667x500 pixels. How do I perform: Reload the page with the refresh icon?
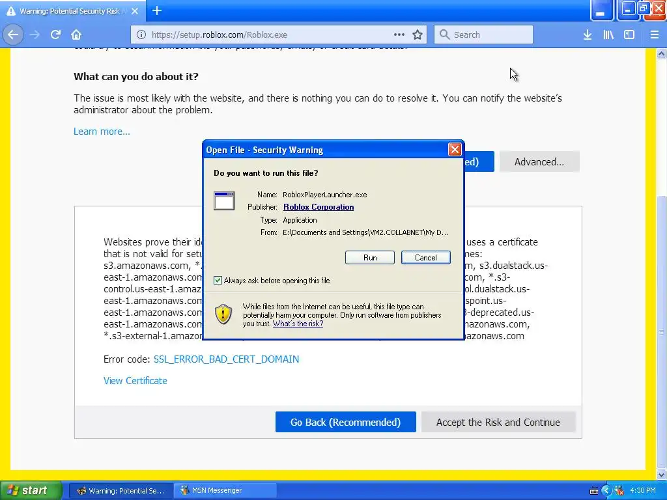[55, 35]
